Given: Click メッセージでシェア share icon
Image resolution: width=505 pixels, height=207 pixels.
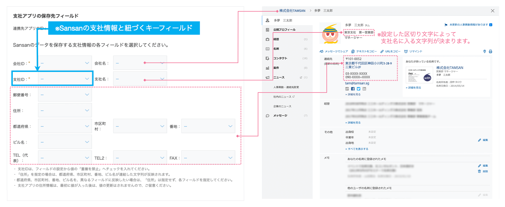Looking at the screenshot, I should point(322,51).
